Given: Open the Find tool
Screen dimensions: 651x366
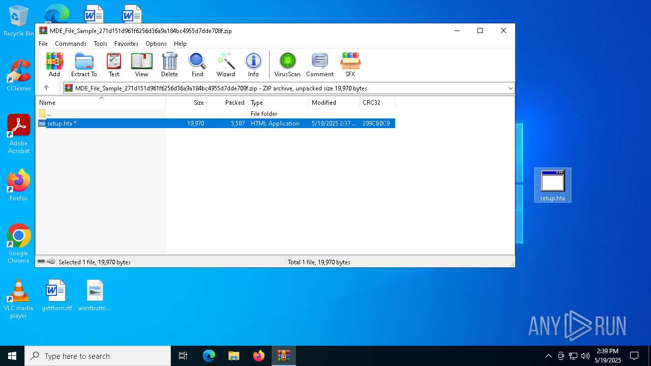Looking at the screenshot, I should point(197,65).
